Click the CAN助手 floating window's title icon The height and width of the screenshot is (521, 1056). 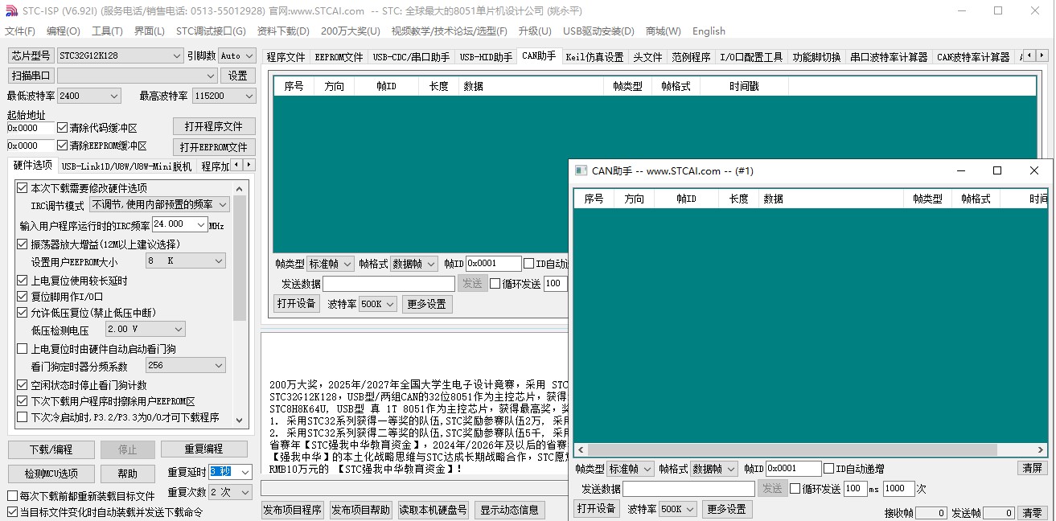click(x=581, y=170)
